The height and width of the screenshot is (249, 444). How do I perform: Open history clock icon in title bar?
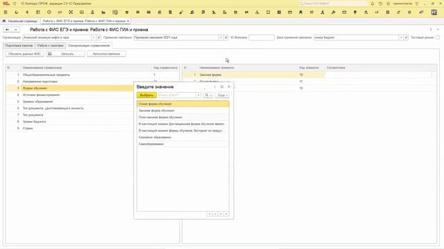click(x=380, y=3)
